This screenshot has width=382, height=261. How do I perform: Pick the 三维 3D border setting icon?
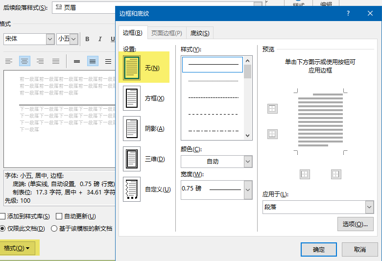pos(132,159)
